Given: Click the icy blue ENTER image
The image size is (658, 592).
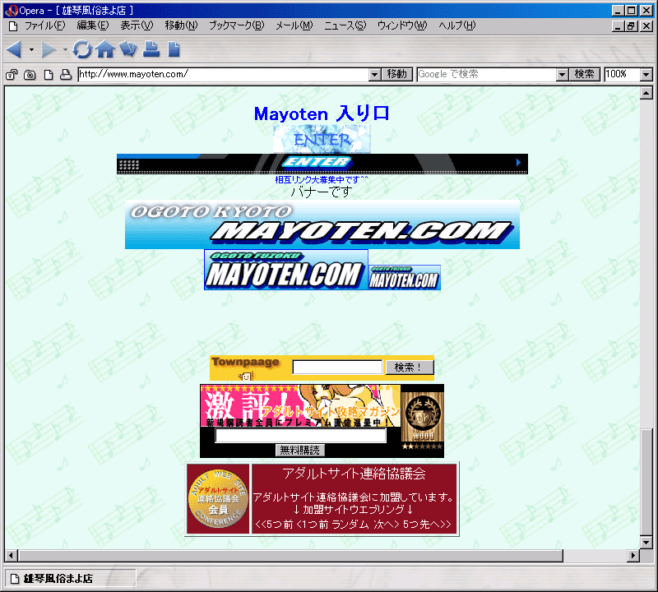Looking at the screenshot, I should point(322,139).
